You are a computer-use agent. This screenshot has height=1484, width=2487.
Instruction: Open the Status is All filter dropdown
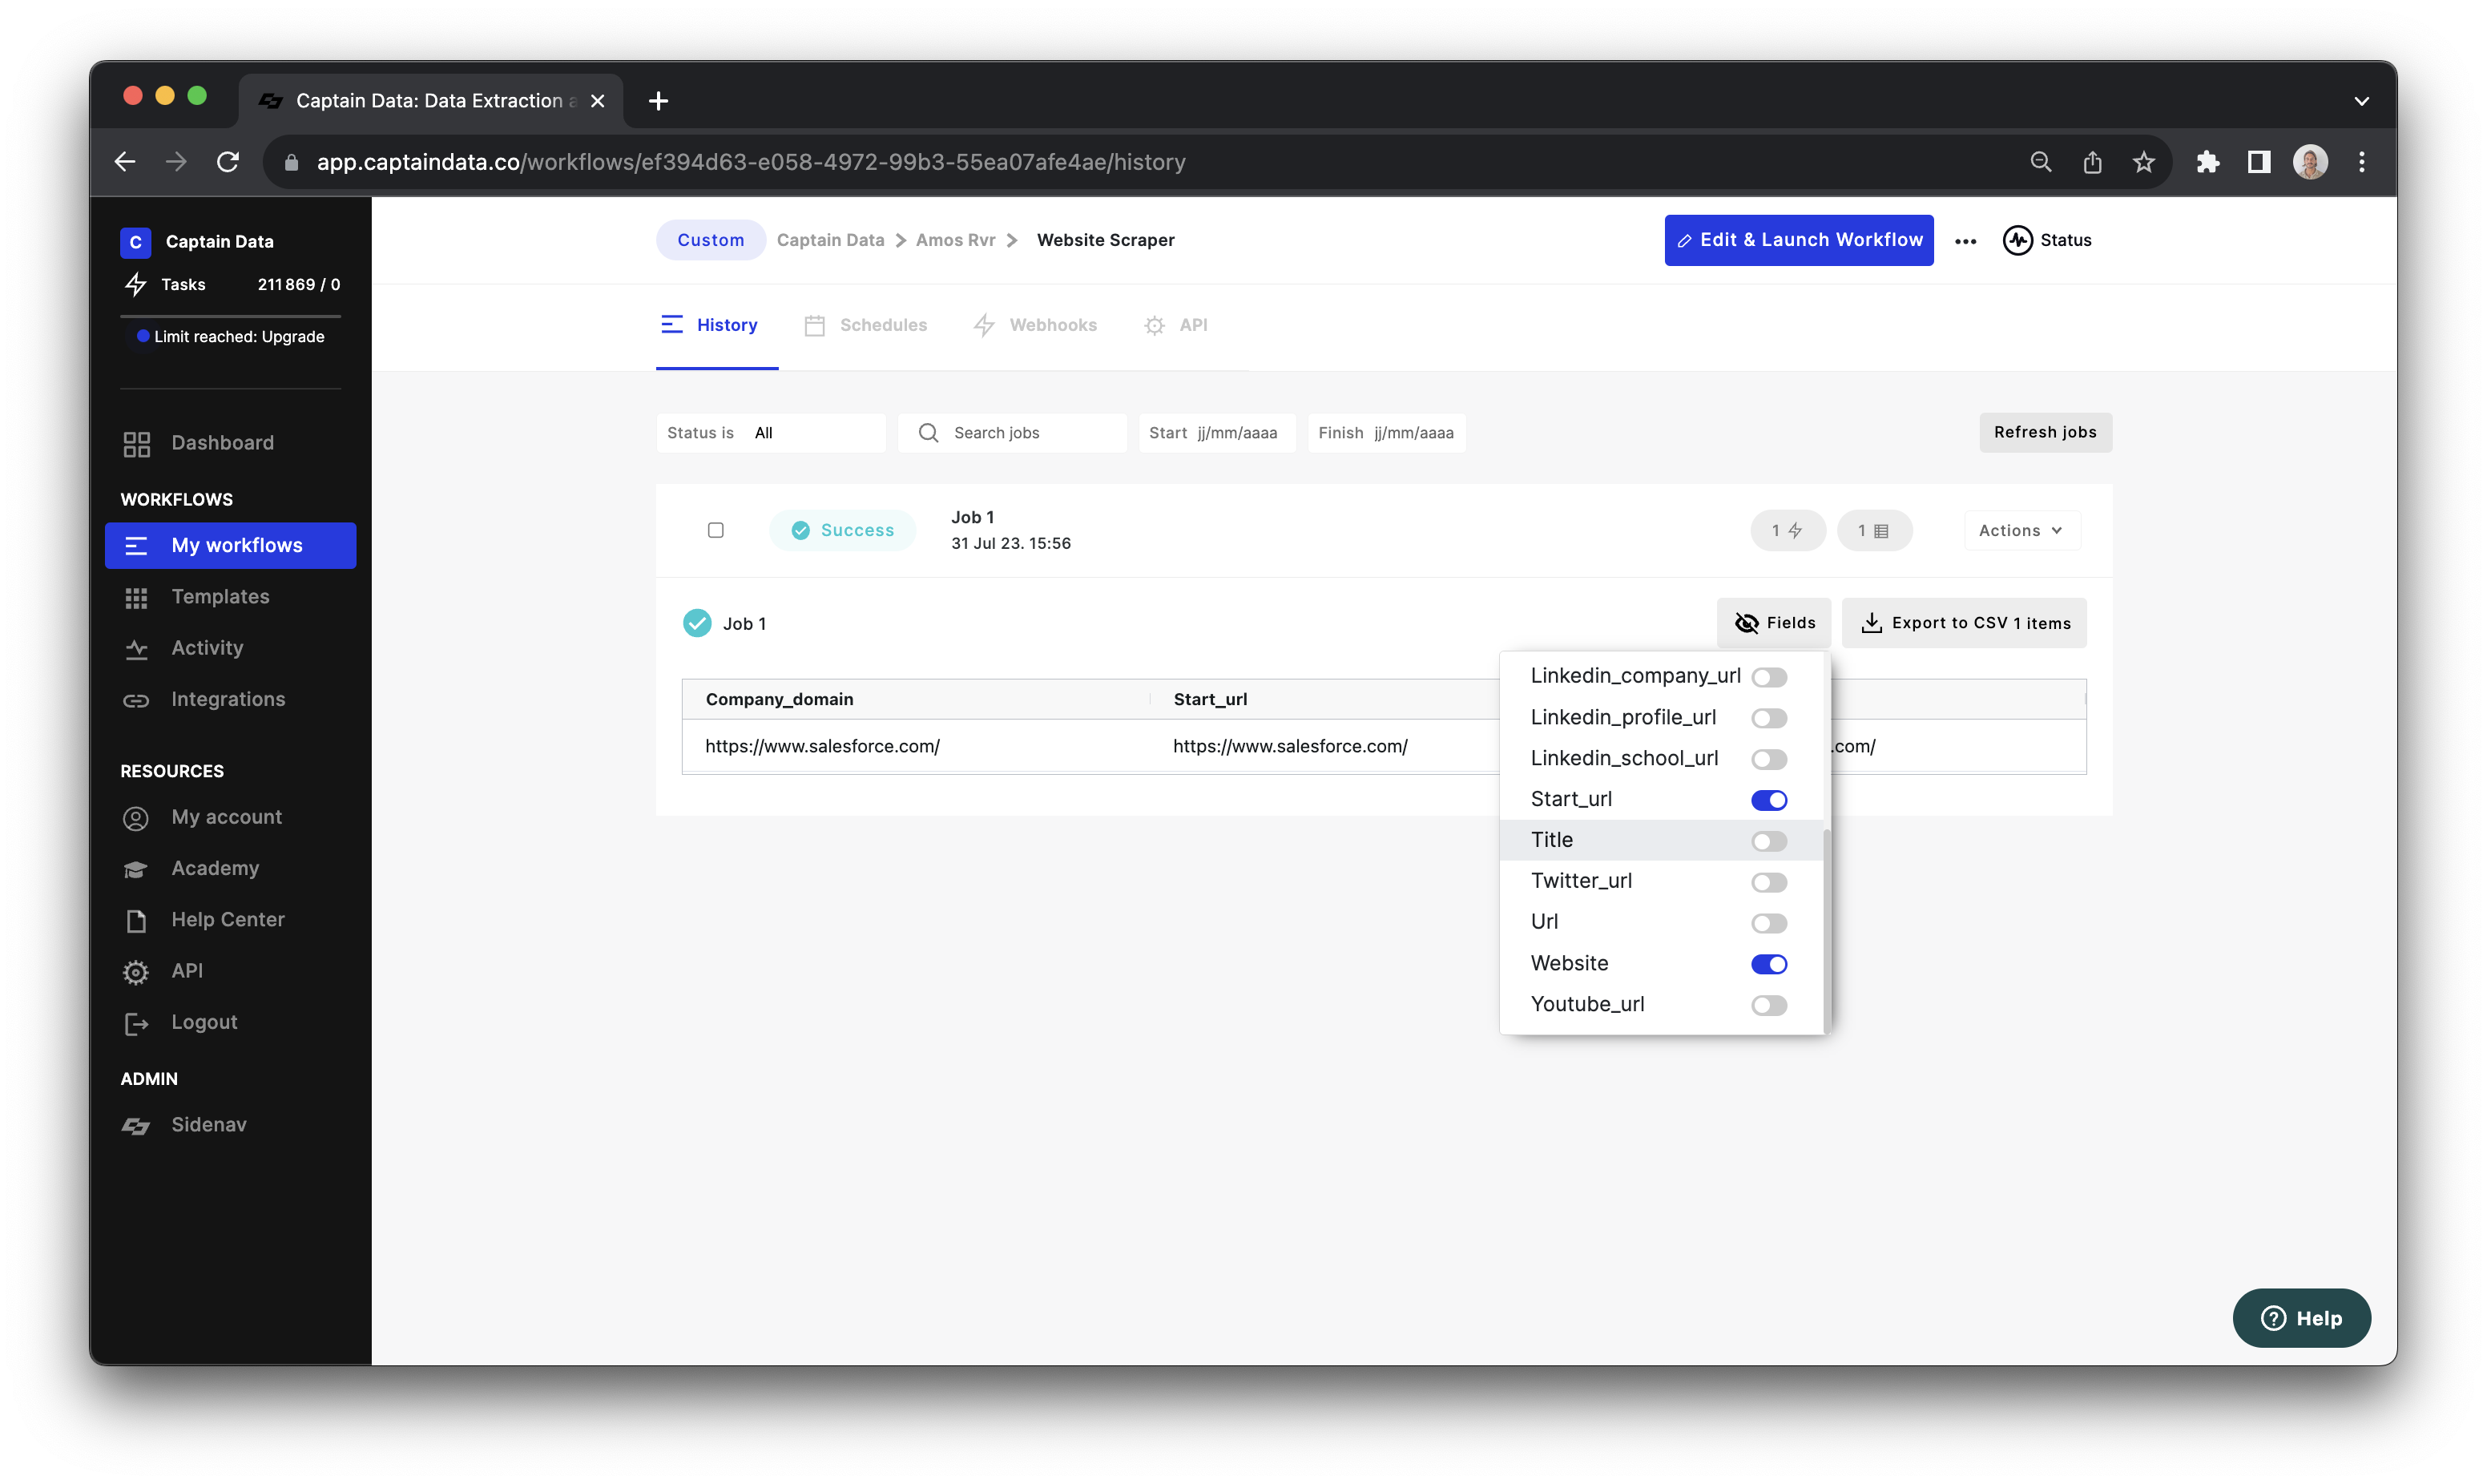(770, 433)
